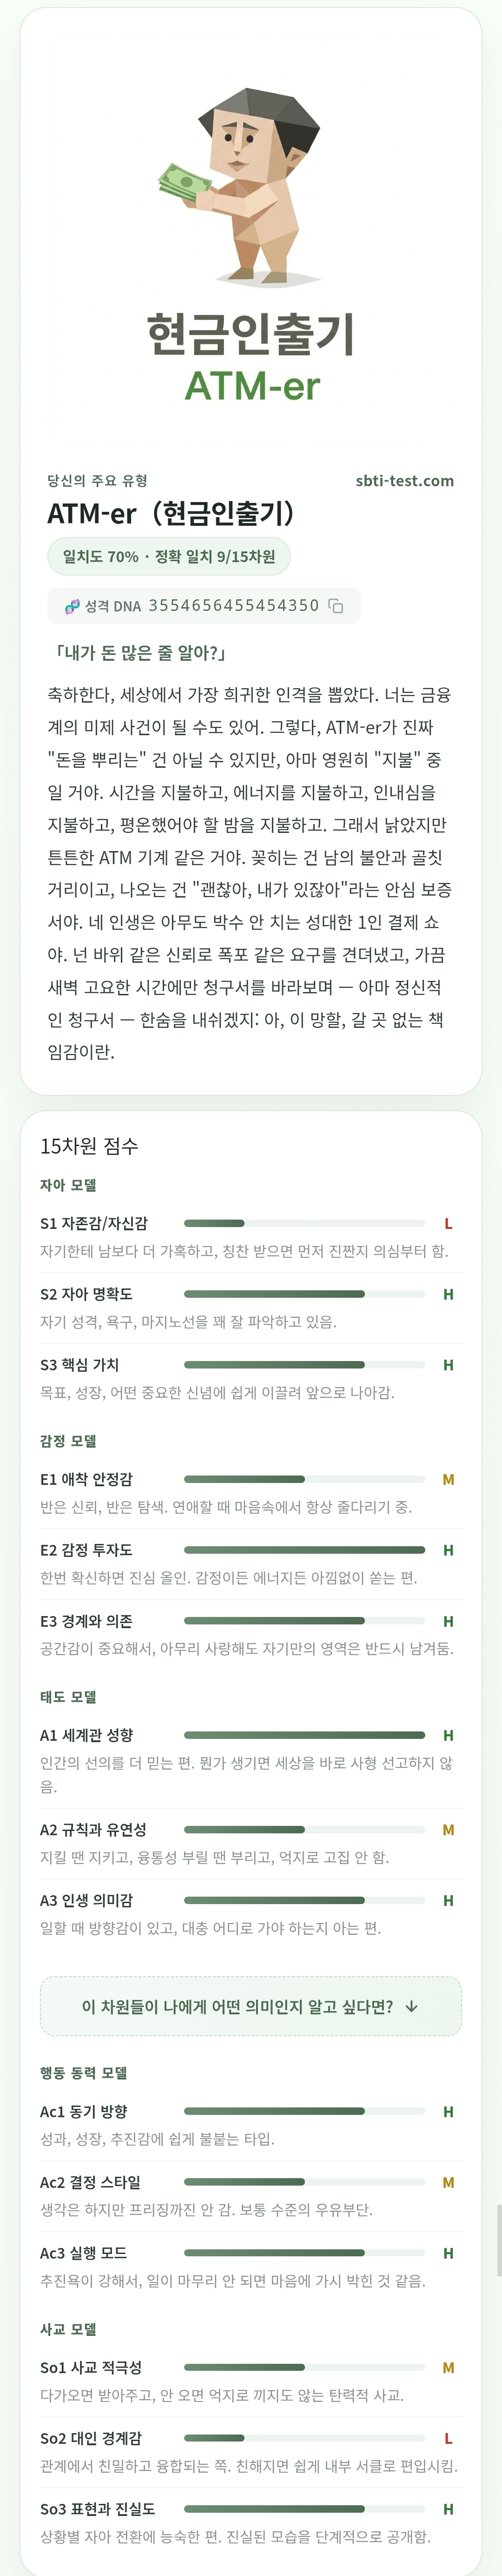Image resolution: width=502 pixels, height=2576 pixels.
Task: Click the M rating for E1 애착 안정감
Action: [448, 1479]
